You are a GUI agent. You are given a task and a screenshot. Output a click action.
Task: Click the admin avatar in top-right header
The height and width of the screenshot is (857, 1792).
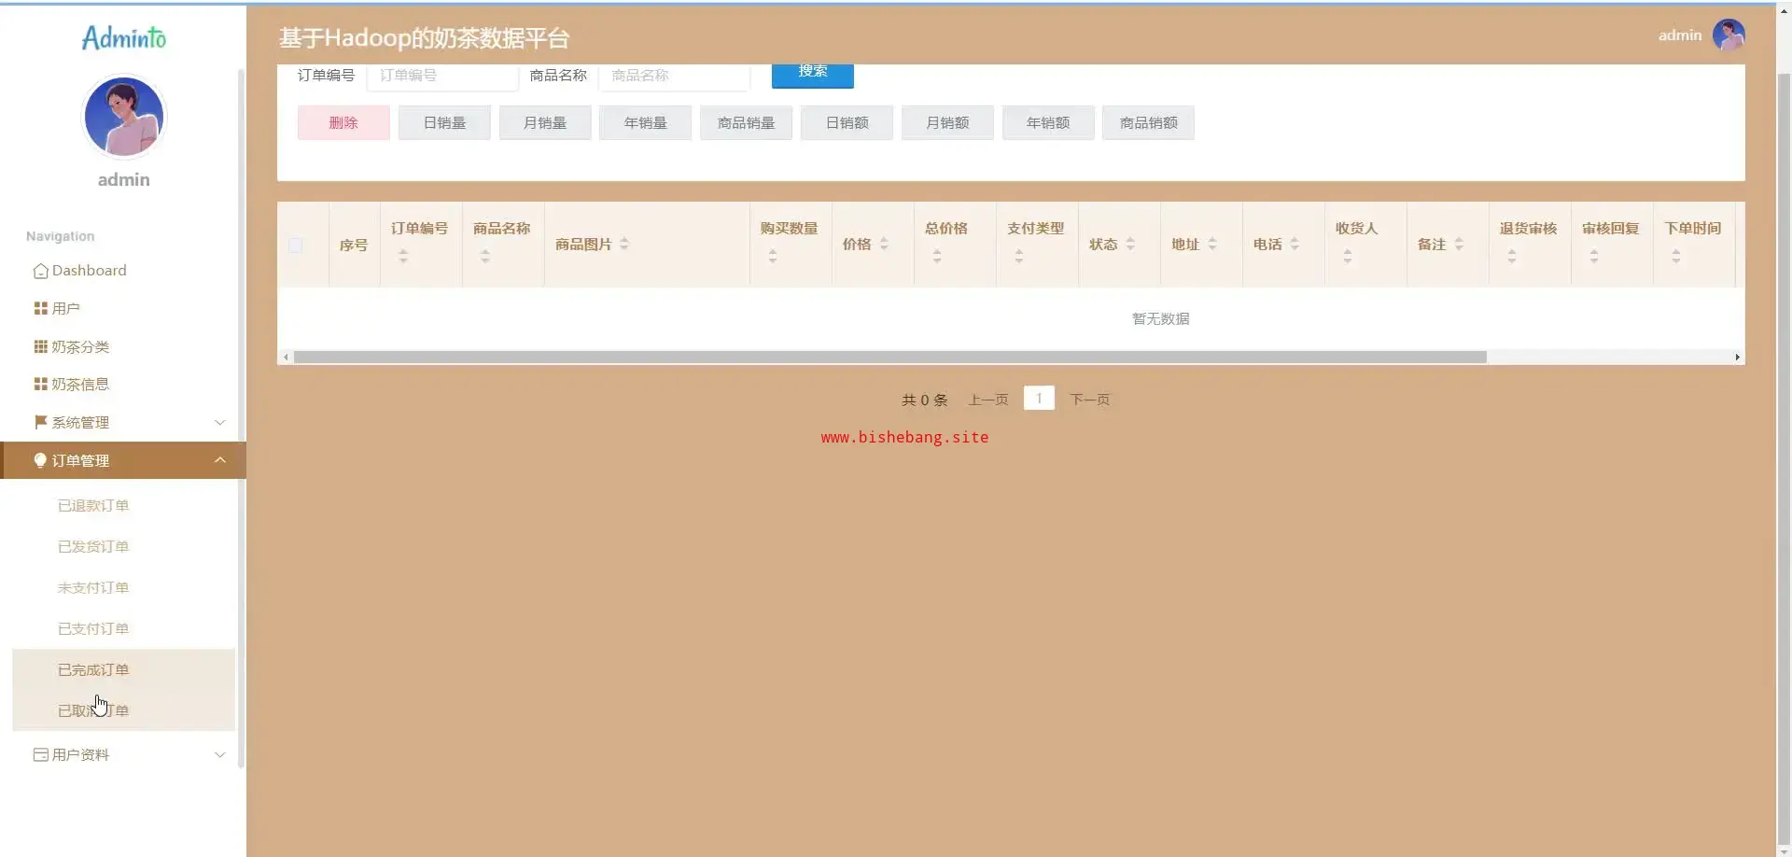(1728, 35)
